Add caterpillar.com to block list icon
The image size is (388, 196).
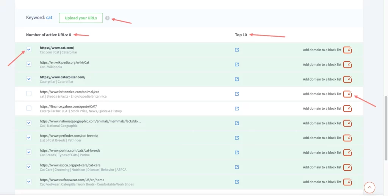pos(348,79)
